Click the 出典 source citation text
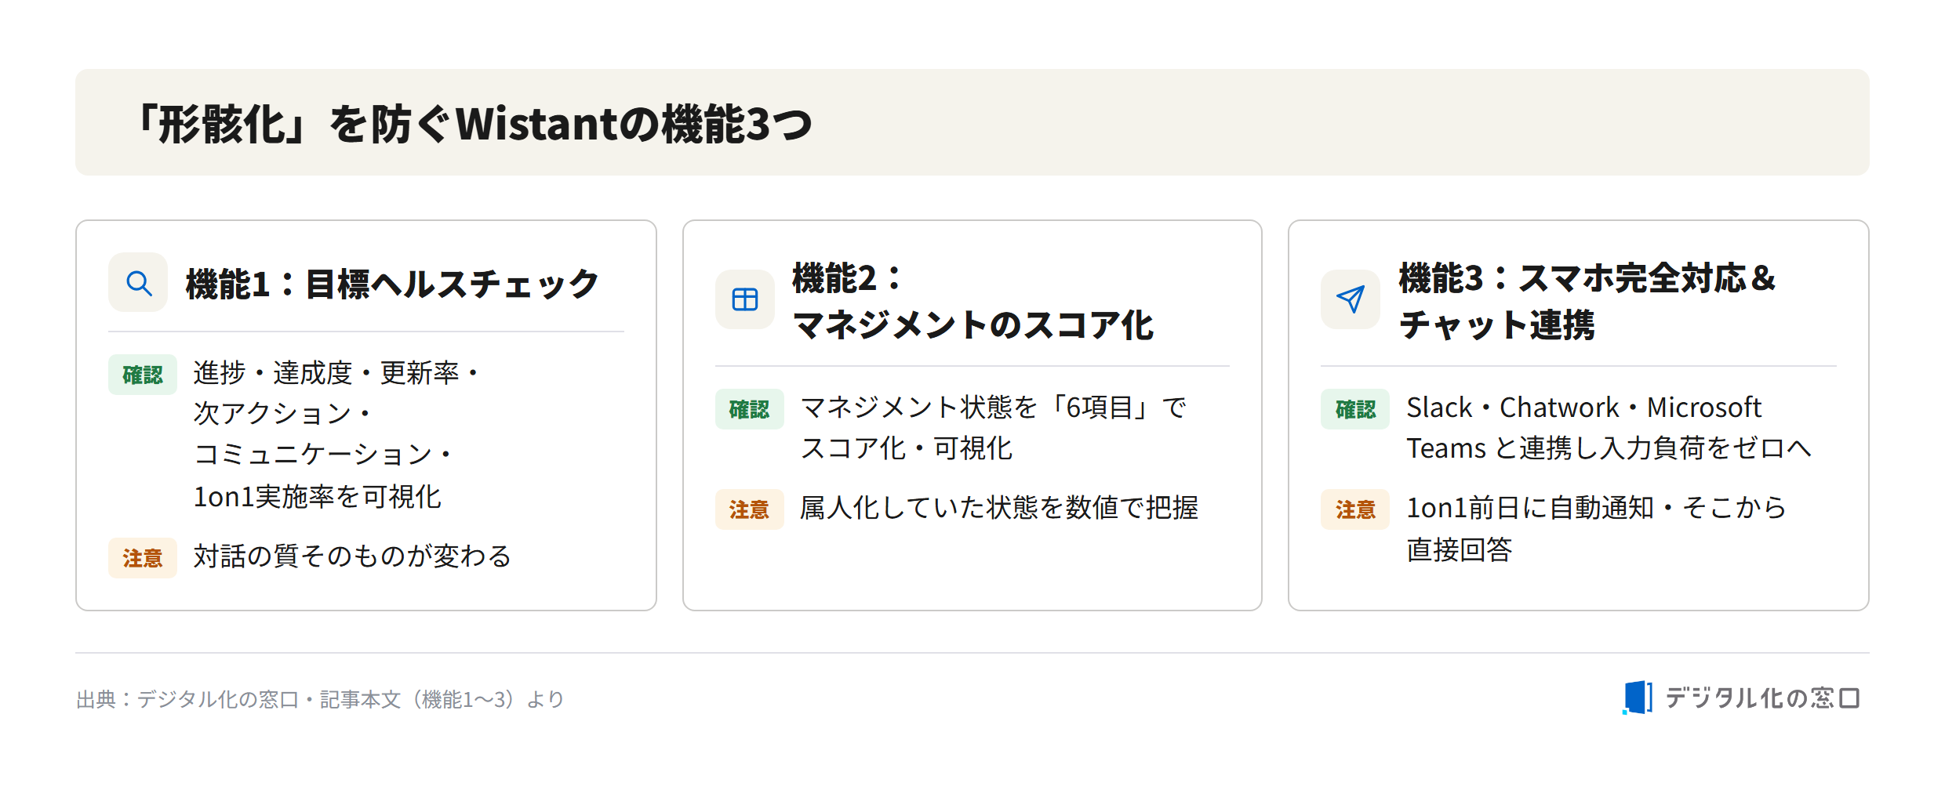Image resolution: width=1945 pixels, height=790 pixels. point(321,699)
